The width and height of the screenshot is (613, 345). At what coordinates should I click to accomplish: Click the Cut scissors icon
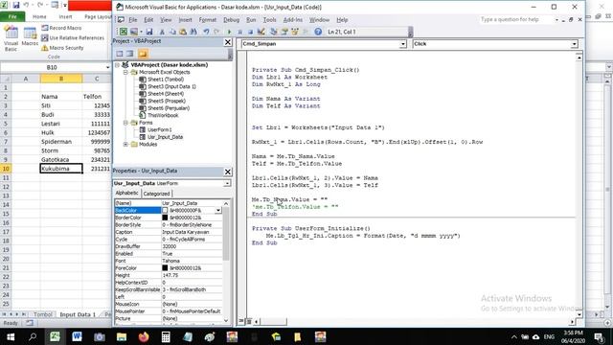(x=162, y=32)
